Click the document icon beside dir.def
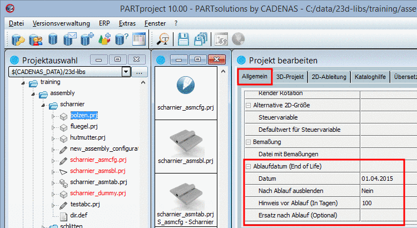Viewport: 417px width, 228px height. click(x=63, y=216)
